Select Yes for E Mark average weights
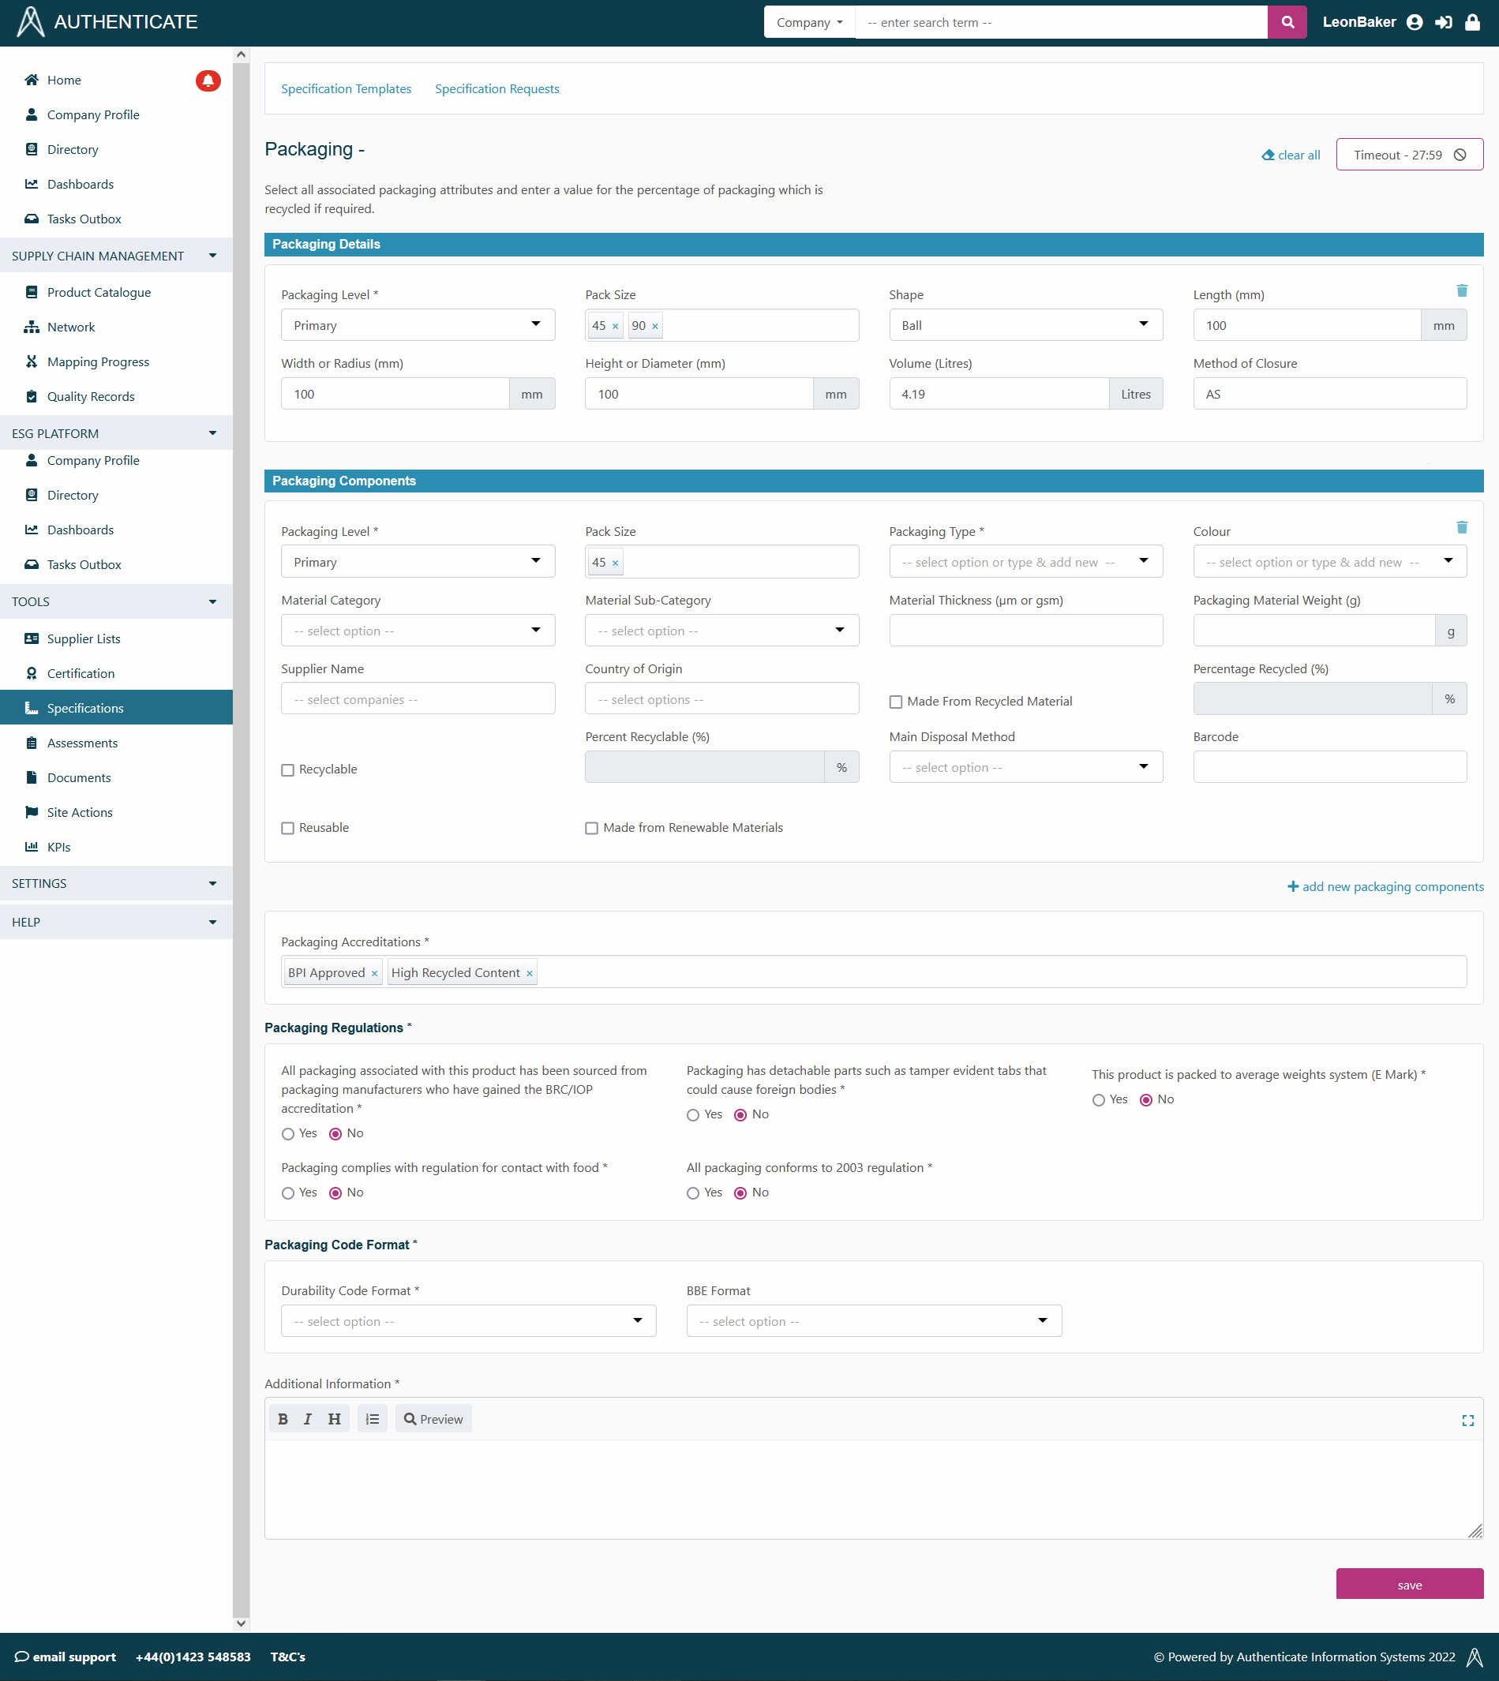 [x=1098, y=1100]
